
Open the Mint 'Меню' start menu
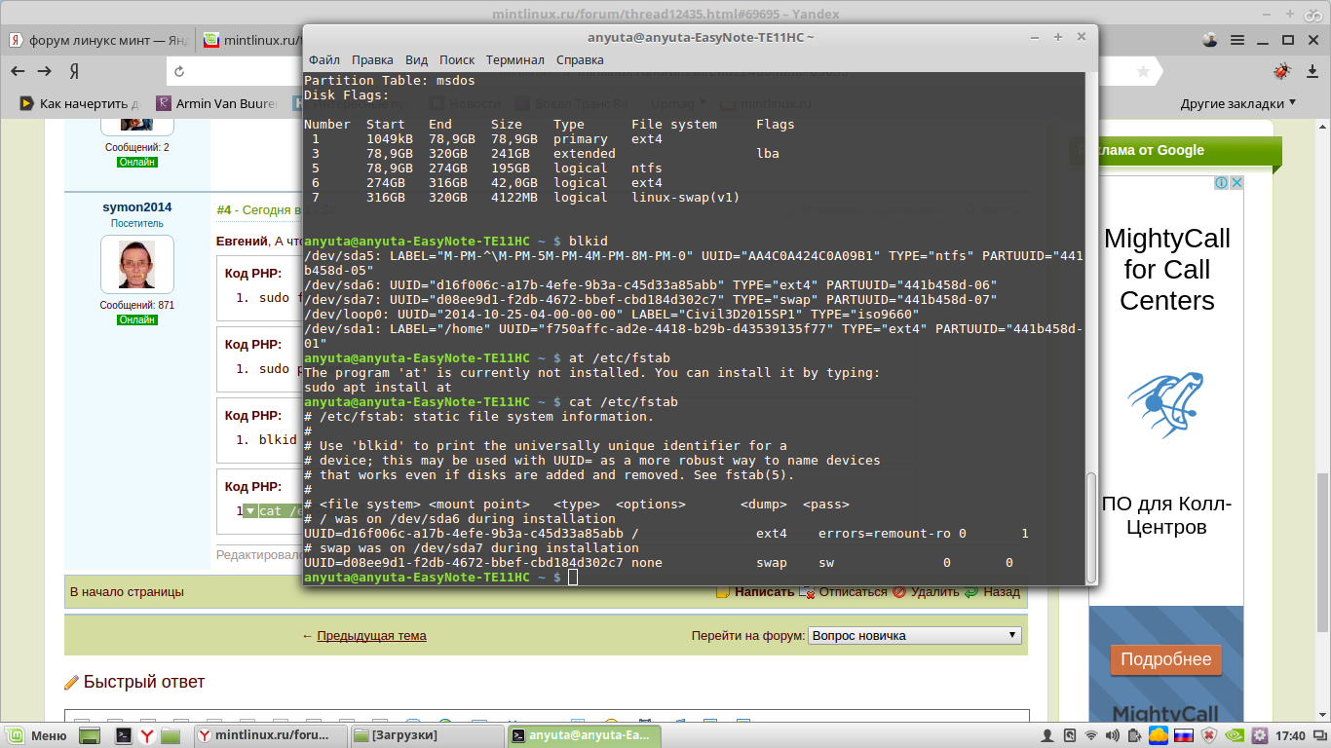pos(37,735)
